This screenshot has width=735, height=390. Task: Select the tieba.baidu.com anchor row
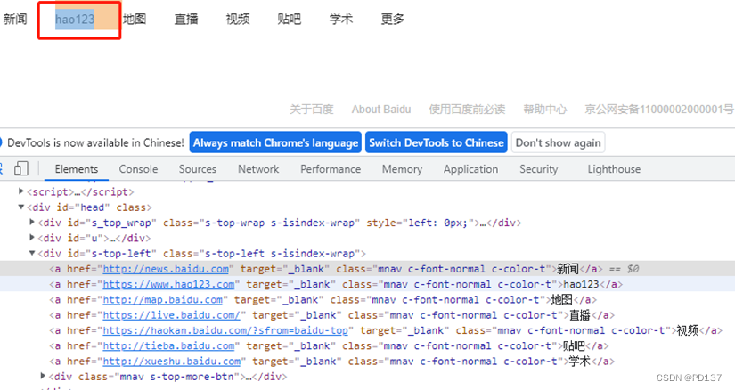[x=367, y=346]
